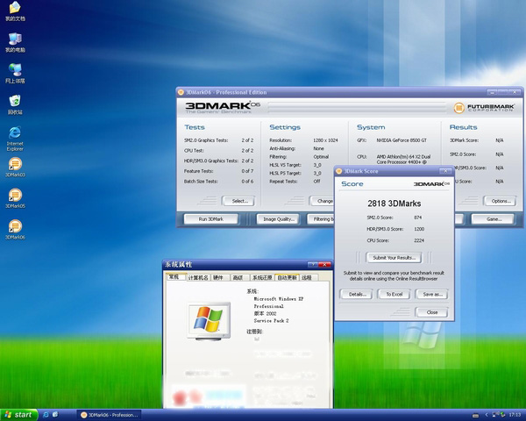Click Details button in score dialog
This screenshot has height=421, width=526.
[x=357, y=294]
